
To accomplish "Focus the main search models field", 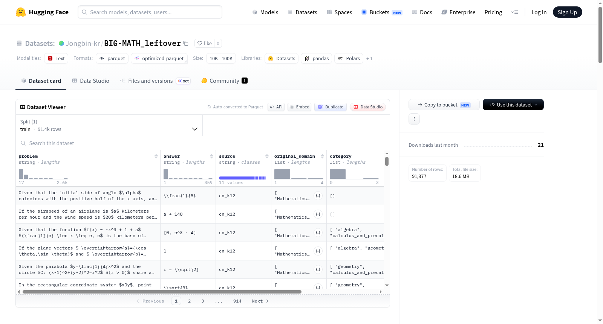I will (150, 12).
